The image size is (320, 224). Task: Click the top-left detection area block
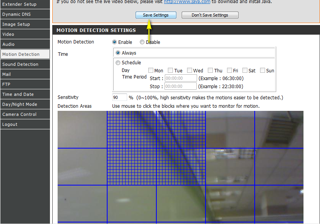coord(82,129)
